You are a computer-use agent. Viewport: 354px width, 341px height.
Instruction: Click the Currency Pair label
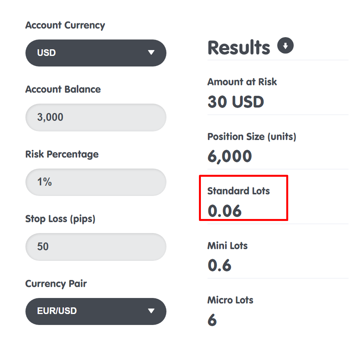56,284
